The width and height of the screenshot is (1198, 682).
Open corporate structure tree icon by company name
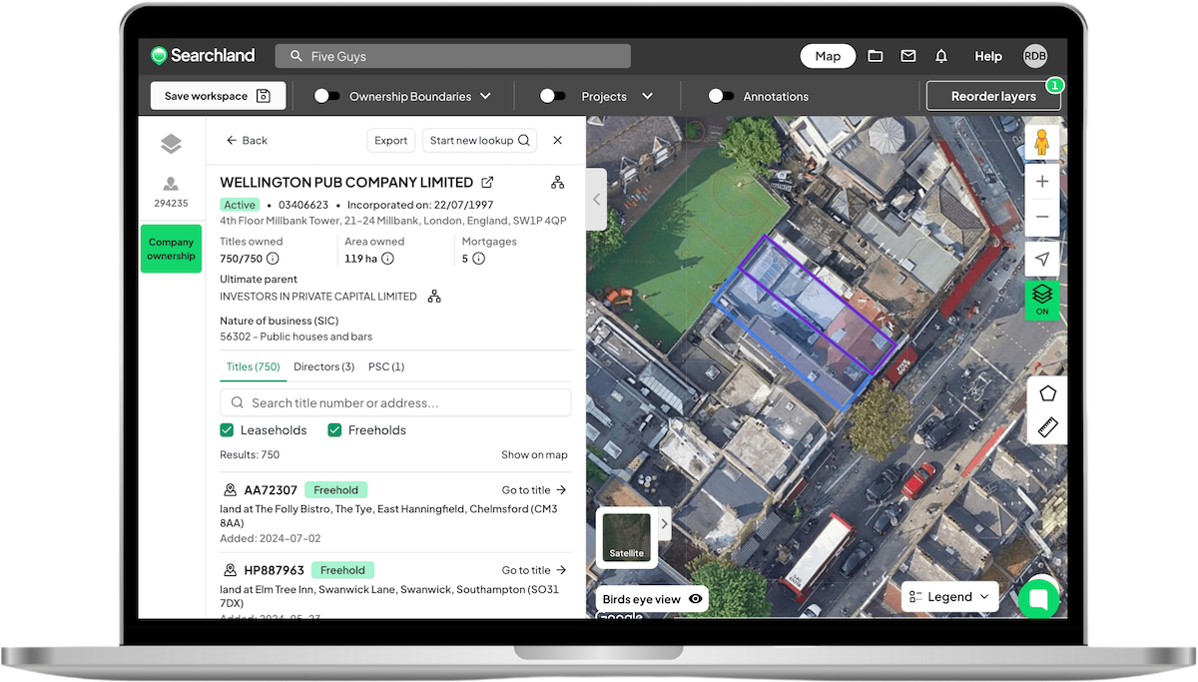point(557,183)
